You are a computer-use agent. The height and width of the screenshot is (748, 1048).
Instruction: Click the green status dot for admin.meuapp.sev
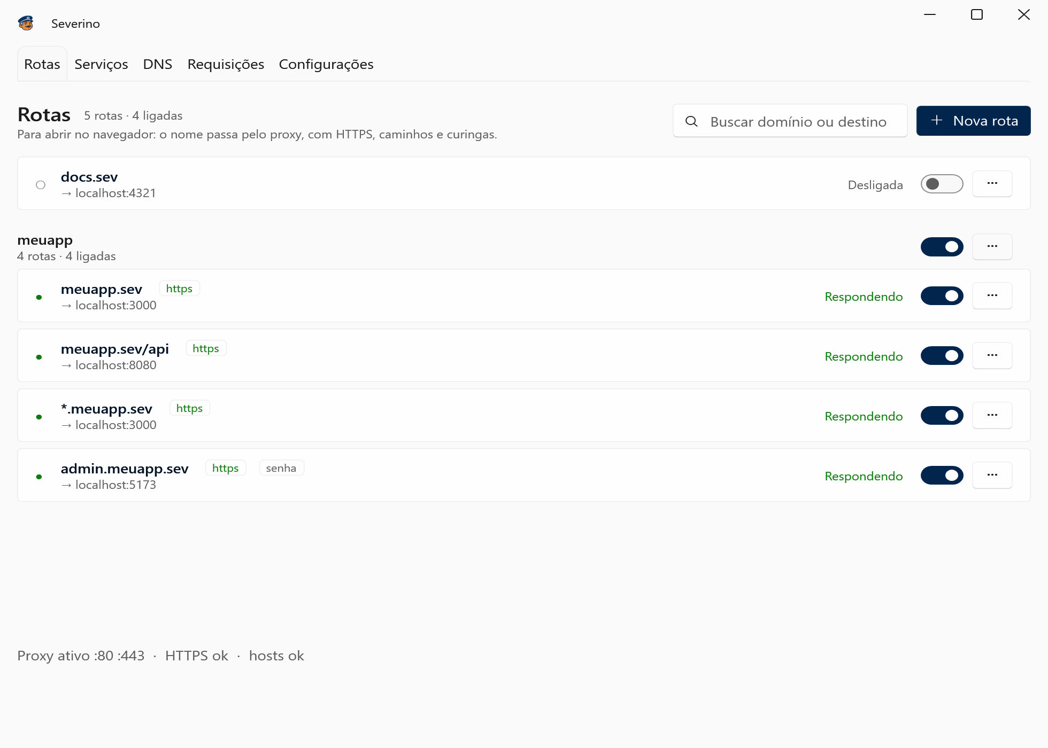[x=39, y=477]
